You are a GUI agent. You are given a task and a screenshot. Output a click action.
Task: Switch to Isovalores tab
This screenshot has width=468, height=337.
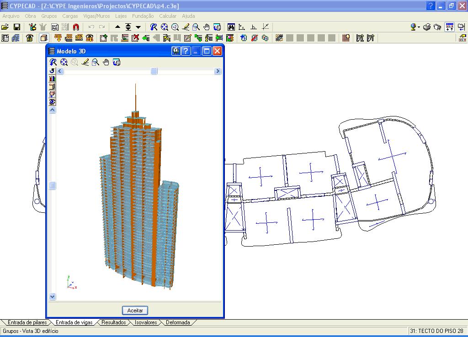[x=146, y=322]
